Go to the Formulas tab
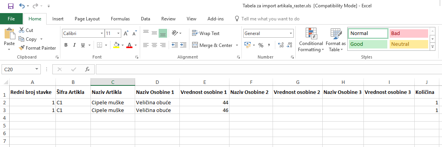Viewport: 442px width, 147px height. point(120,19)
